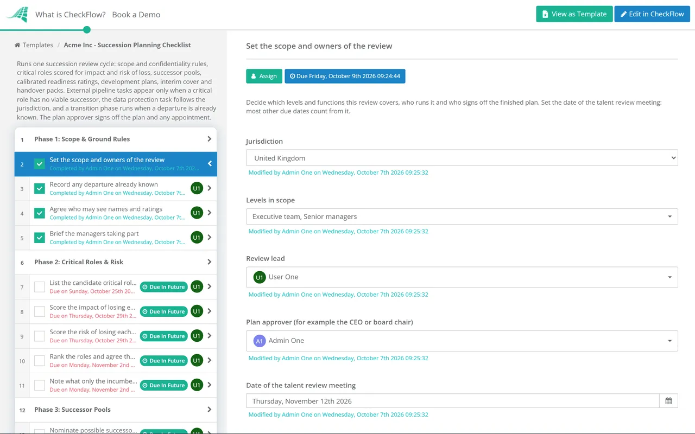
Task: Uncheck 'Brief the managers taking part' checkbox
Action: click(x=40, y=238)
